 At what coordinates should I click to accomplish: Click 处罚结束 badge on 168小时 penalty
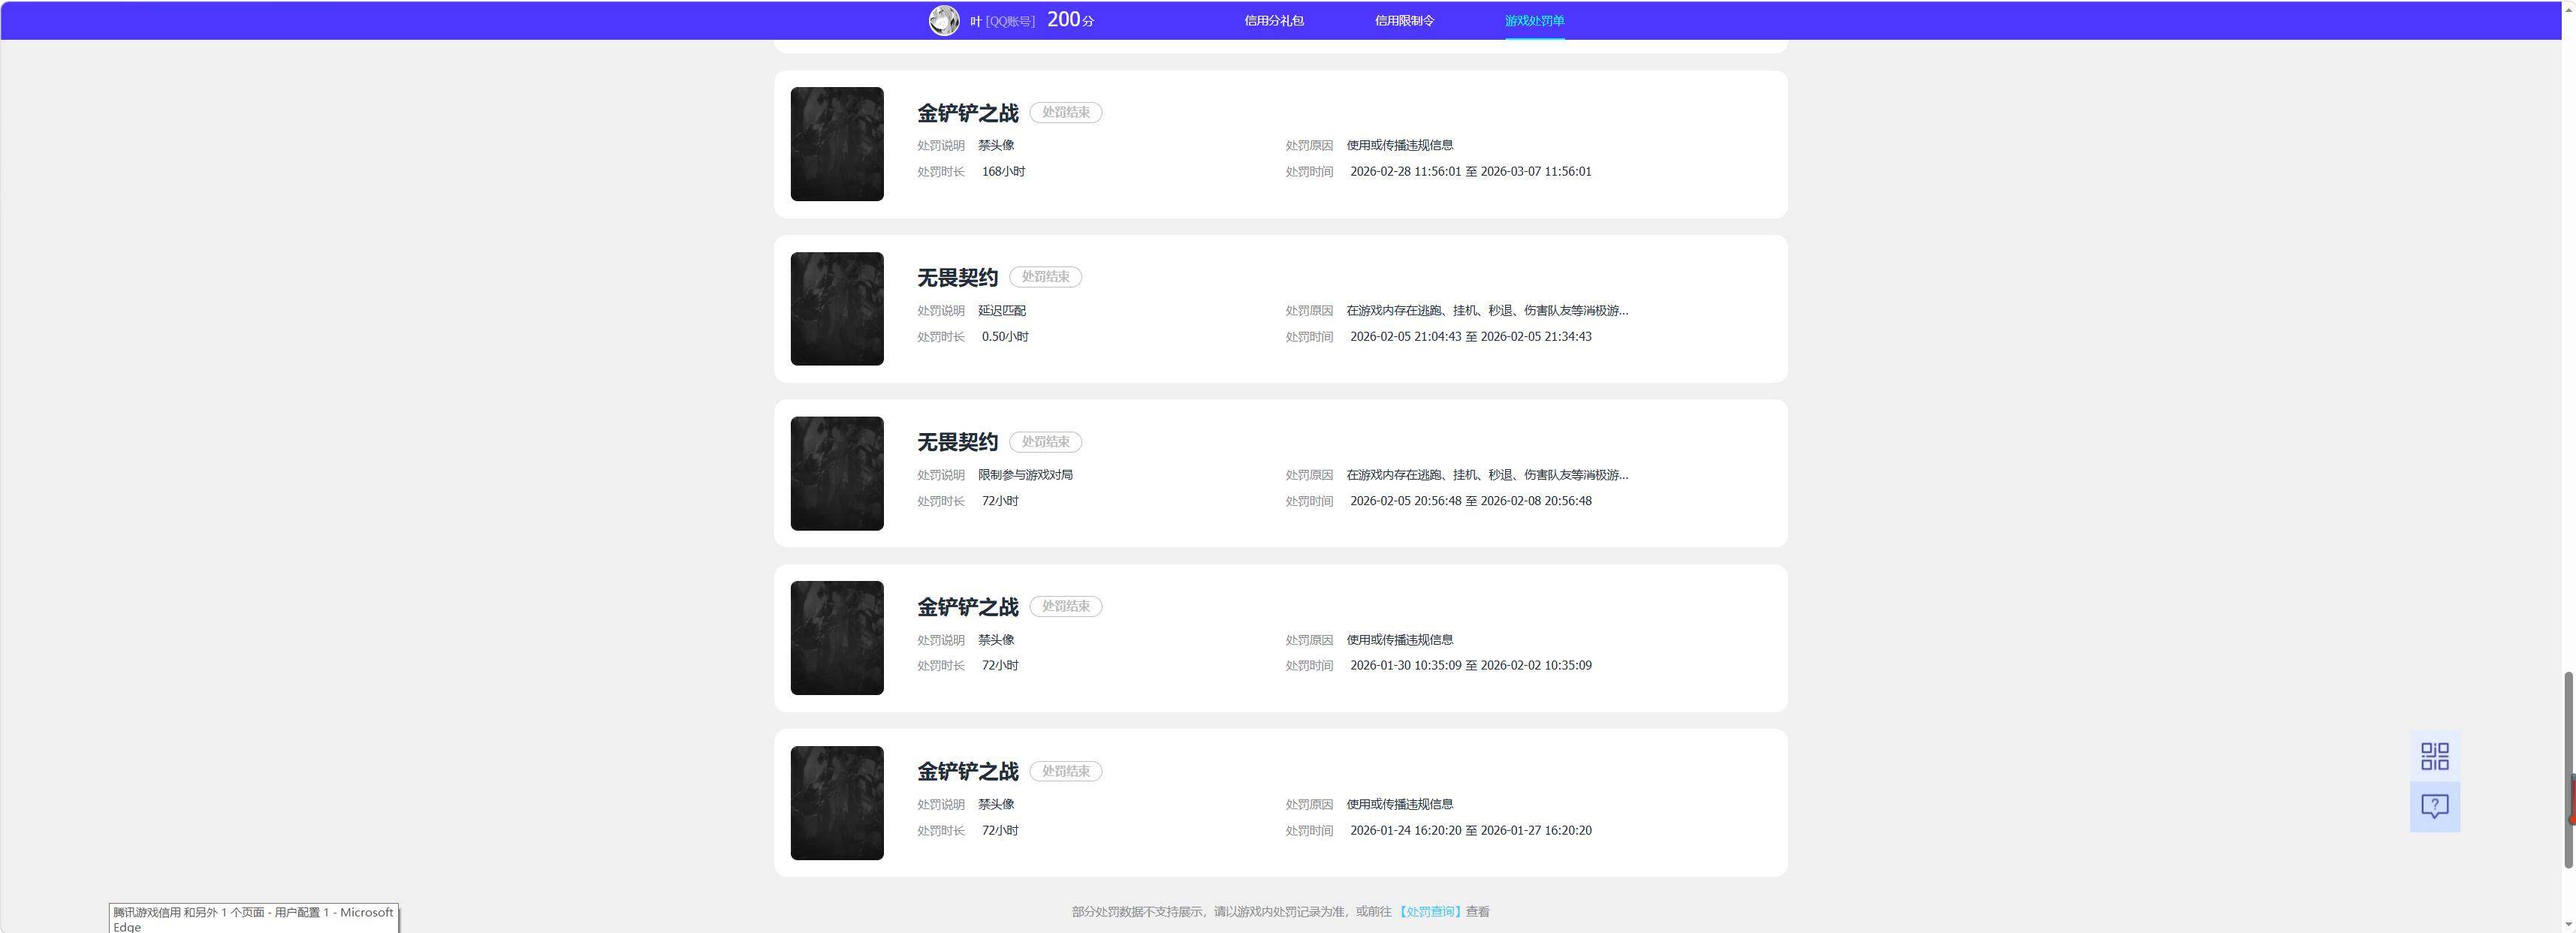click(1066, 113)
